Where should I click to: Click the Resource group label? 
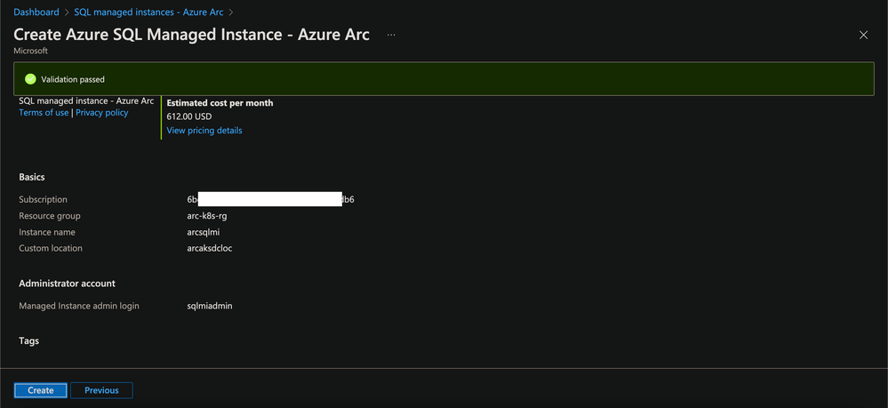(49, 216)
